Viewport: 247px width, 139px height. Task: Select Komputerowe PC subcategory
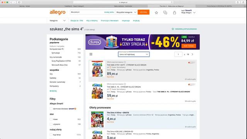point(57,49)
